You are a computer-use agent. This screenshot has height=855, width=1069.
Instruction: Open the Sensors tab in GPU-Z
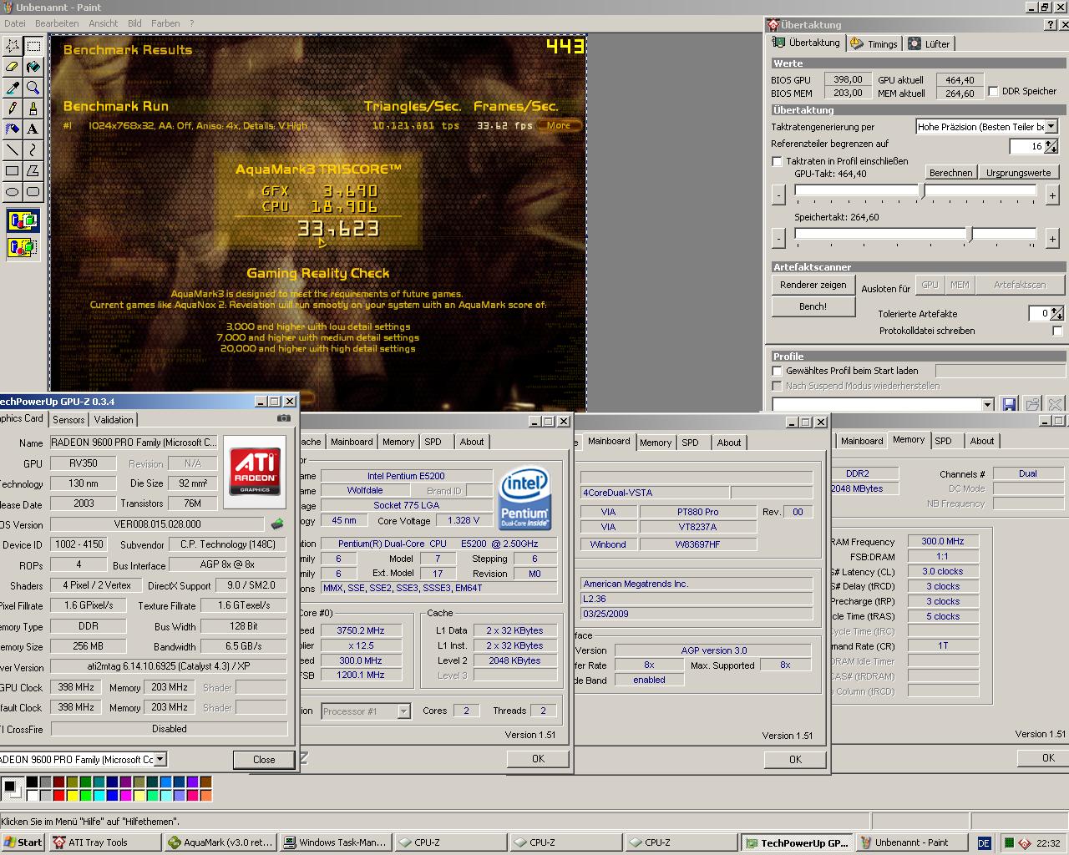68,420
